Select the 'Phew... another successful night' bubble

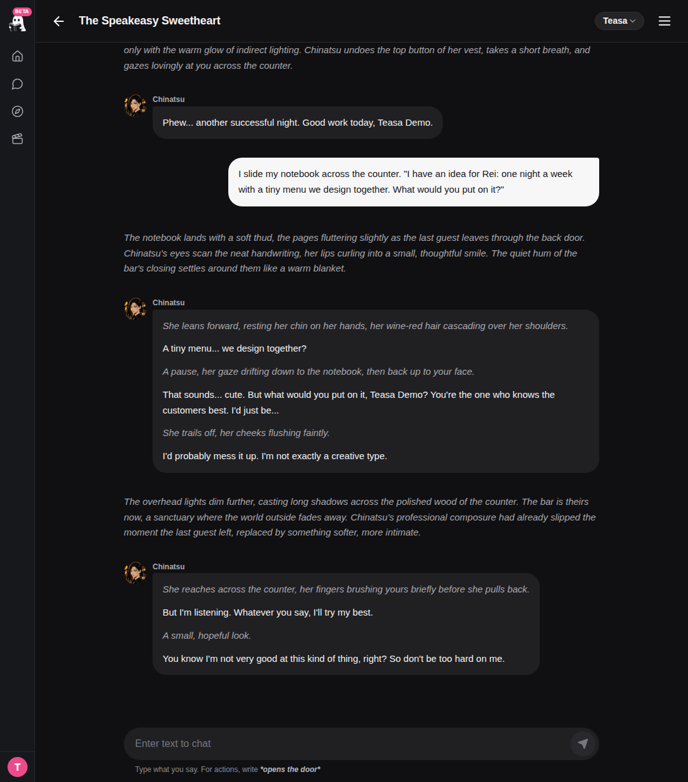coord(298,123)
